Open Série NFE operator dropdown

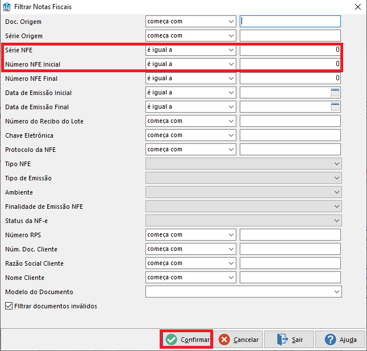pyautogui.click(x=190, y=50)
